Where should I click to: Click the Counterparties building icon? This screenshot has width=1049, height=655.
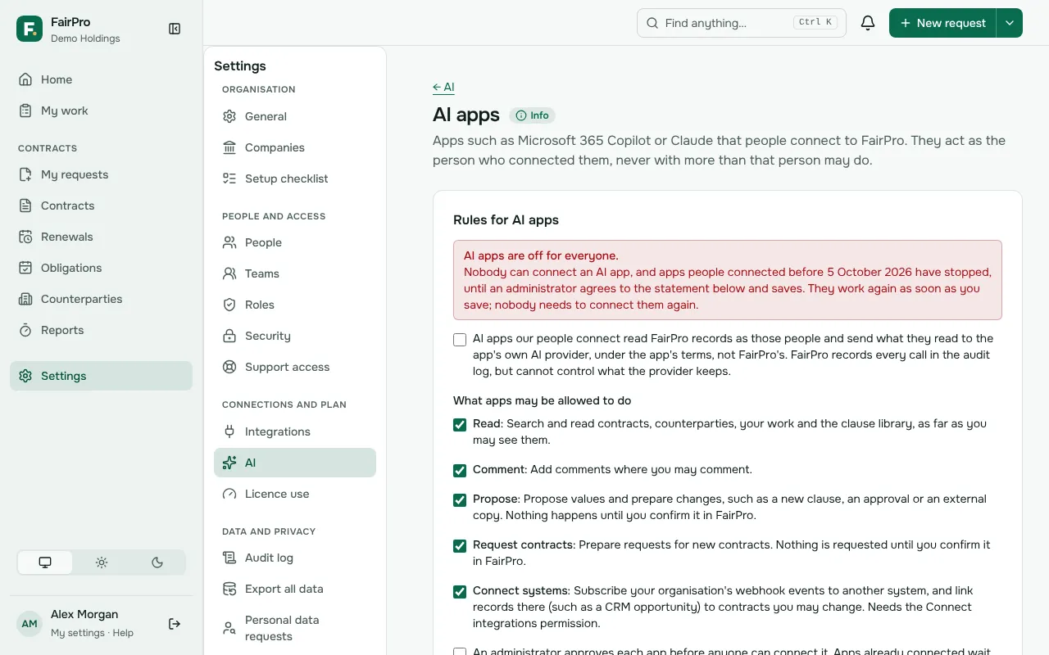(x=25, y=299)
